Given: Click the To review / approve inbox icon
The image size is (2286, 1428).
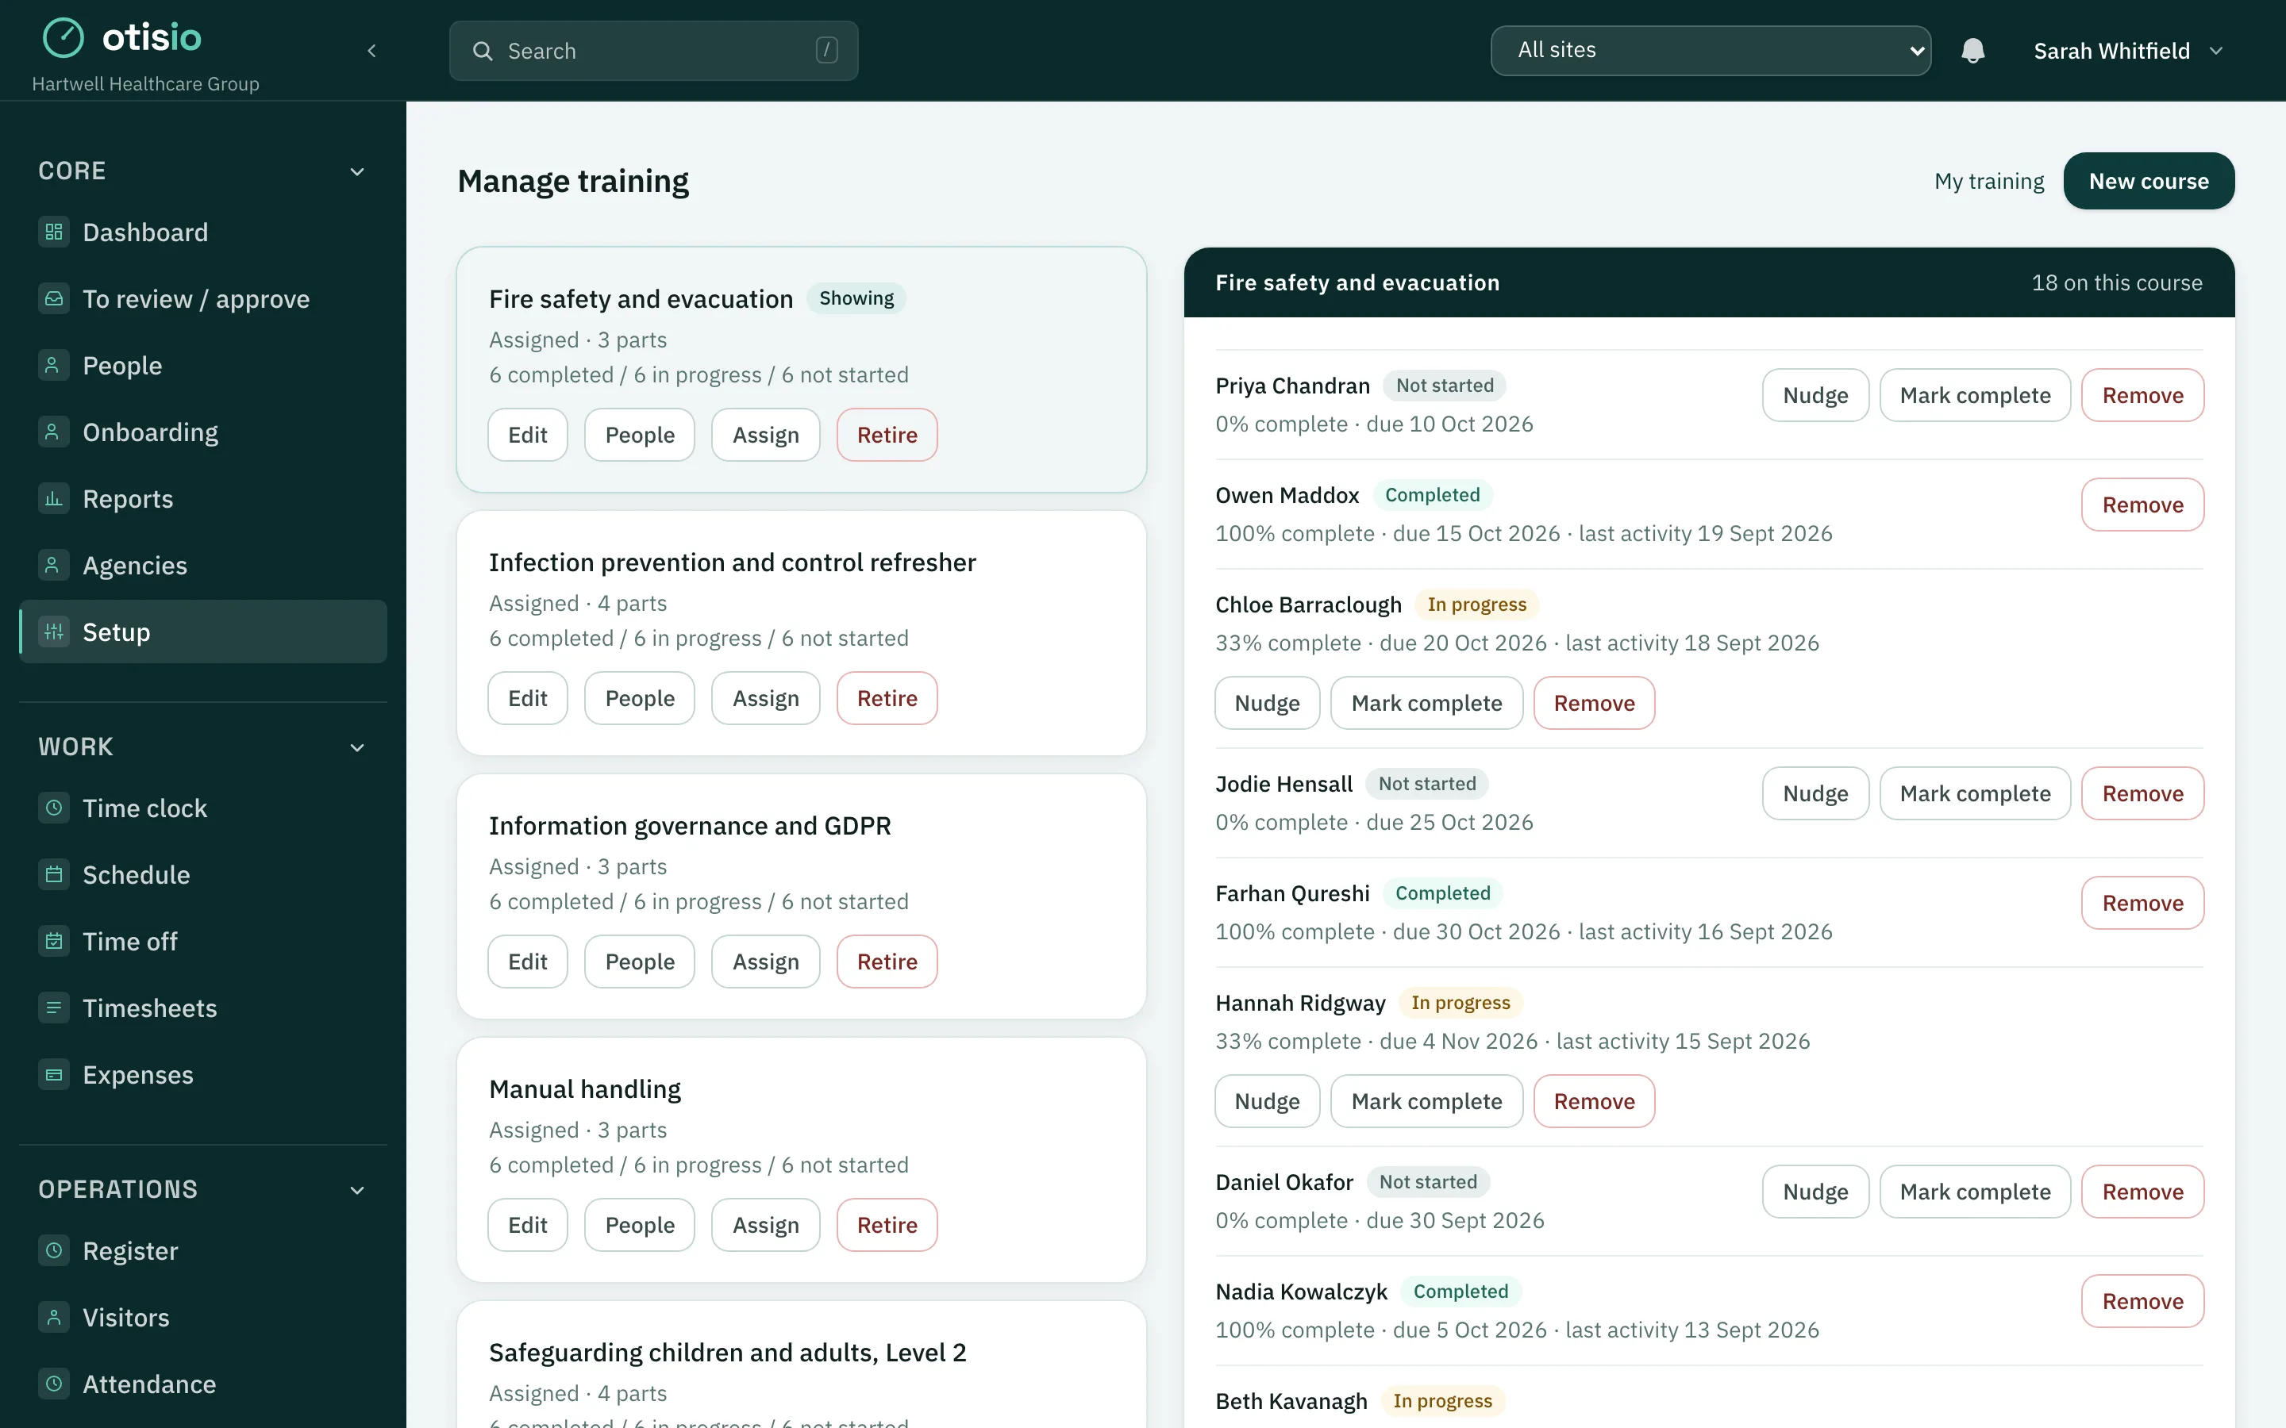Looking at the screenshot, I should coord(54,298).
